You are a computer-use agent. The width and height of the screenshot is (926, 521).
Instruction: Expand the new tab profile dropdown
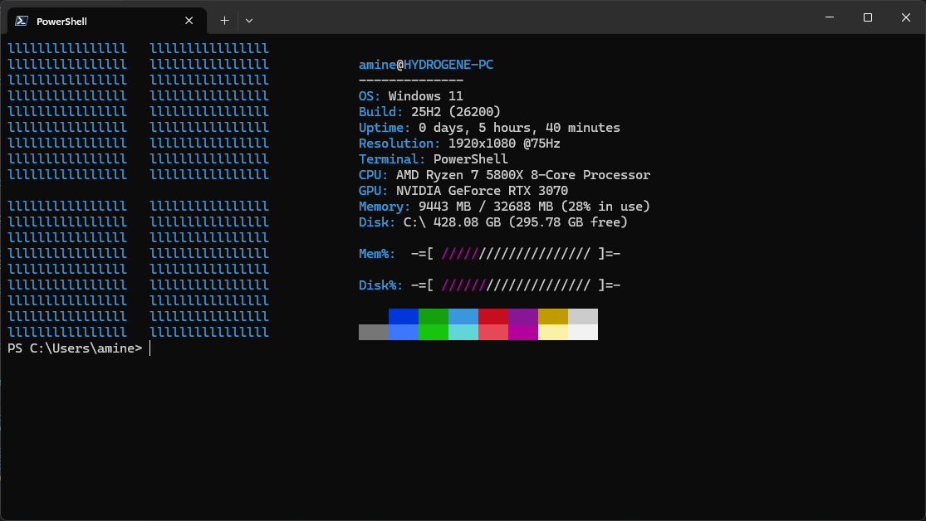249,21
